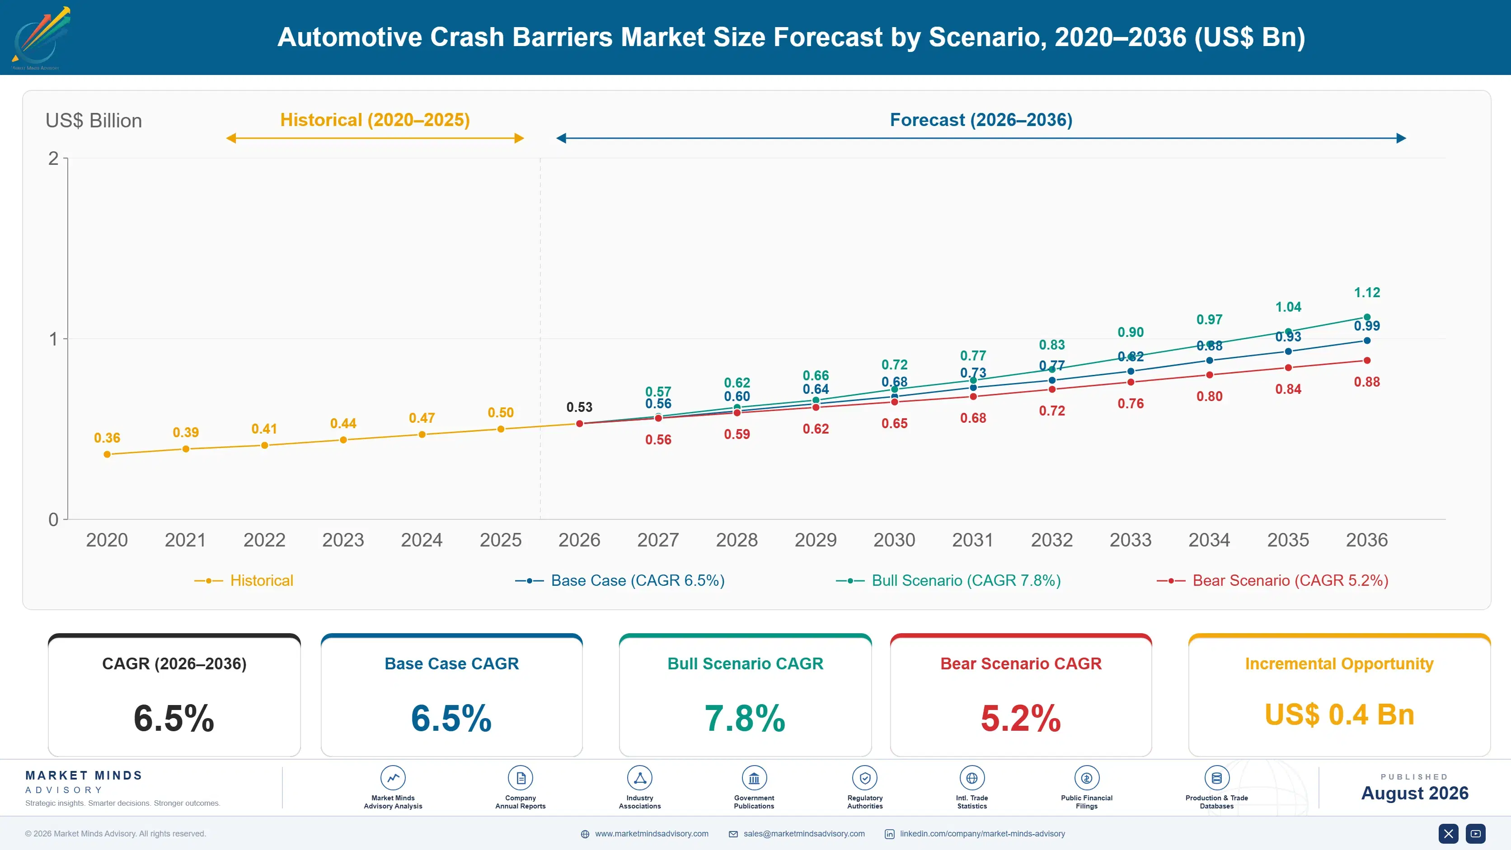Image resolution: width=1511 pixels, height=850 pixels.
Task: Click the Base Case CAGR card
Action: pos(452,695)
